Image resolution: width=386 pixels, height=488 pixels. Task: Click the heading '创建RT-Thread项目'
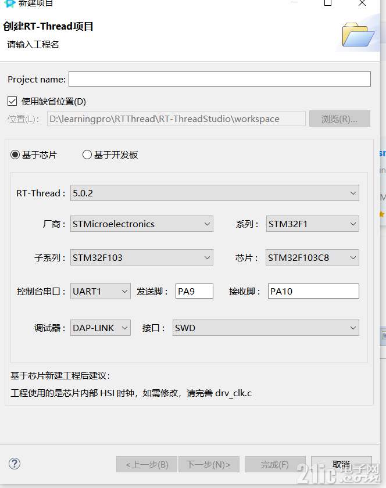(48, 27)
